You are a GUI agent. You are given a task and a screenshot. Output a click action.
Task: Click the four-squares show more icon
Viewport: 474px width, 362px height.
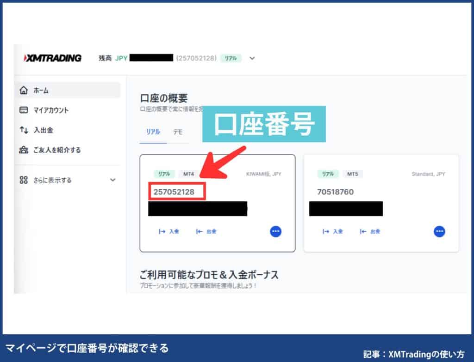click(x=24, y=180)
